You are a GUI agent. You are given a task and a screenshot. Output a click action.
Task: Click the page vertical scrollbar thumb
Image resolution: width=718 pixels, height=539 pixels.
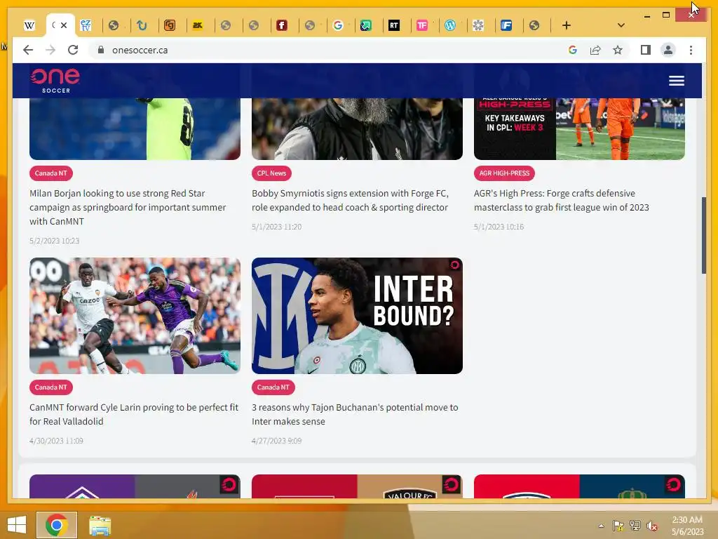704,236
